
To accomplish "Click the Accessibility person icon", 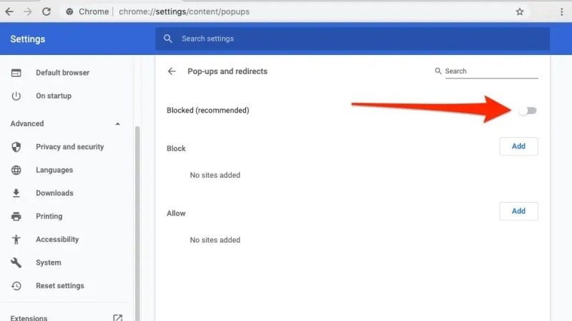I will coord(16,240).
